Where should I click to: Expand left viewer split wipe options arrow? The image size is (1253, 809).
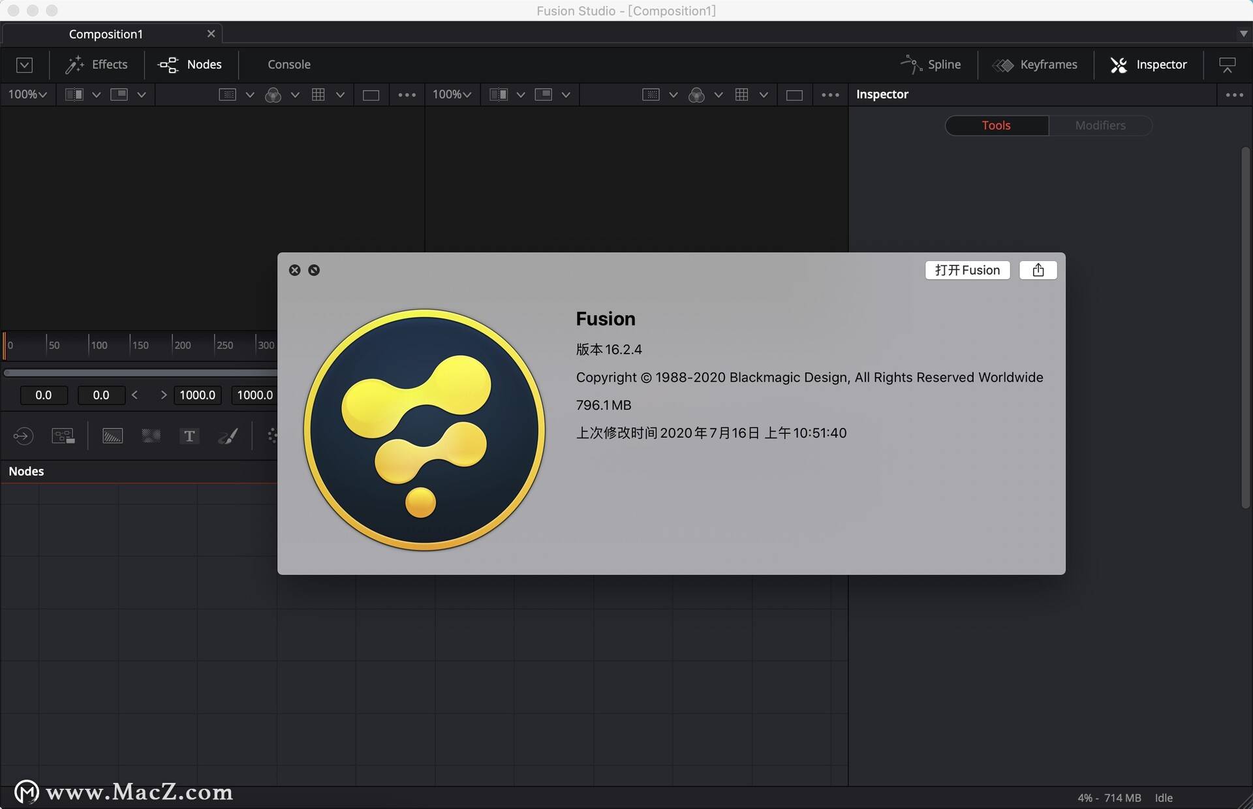click(x=97, y=95)
